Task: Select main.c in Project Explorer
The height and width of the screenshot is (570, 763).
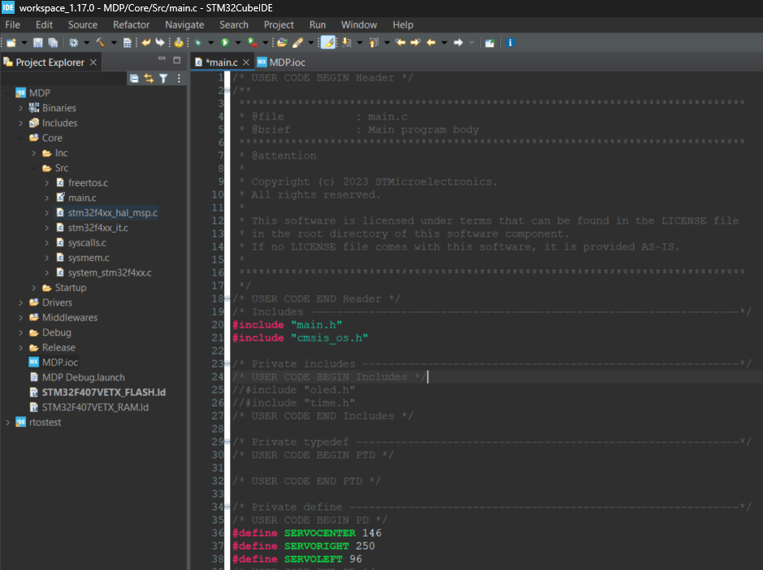Action: (x=82, y=198)
